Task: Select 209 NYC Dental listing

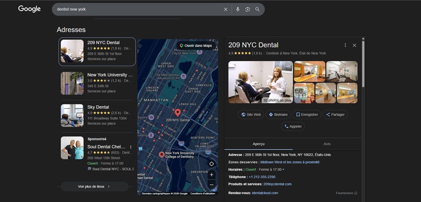Action: [x=97, y=51]
